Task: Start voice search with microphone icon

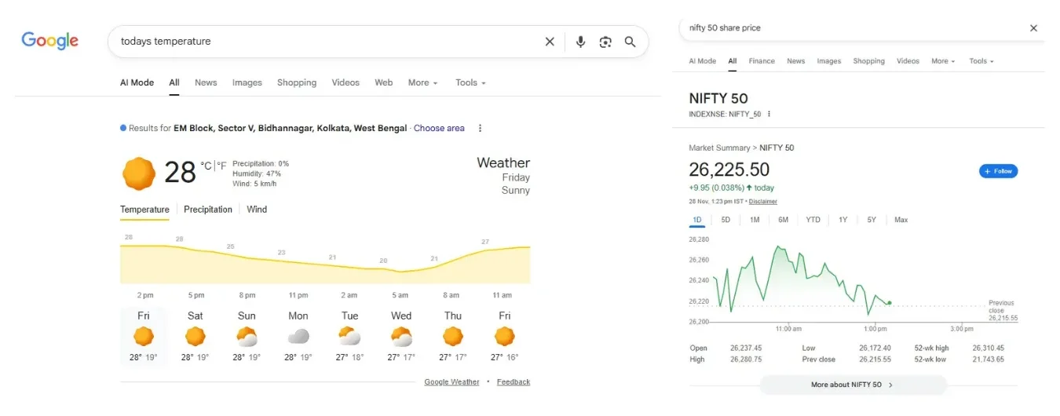Action: (580, 42)
